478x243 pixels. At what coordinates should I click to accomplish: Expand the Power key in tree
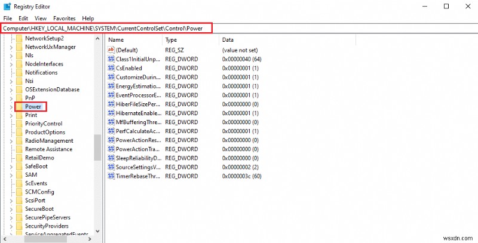[11, 107]
